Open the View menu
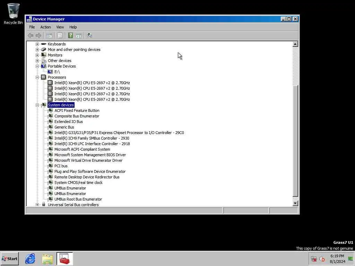355x266 pixels. tap(60, 27)
